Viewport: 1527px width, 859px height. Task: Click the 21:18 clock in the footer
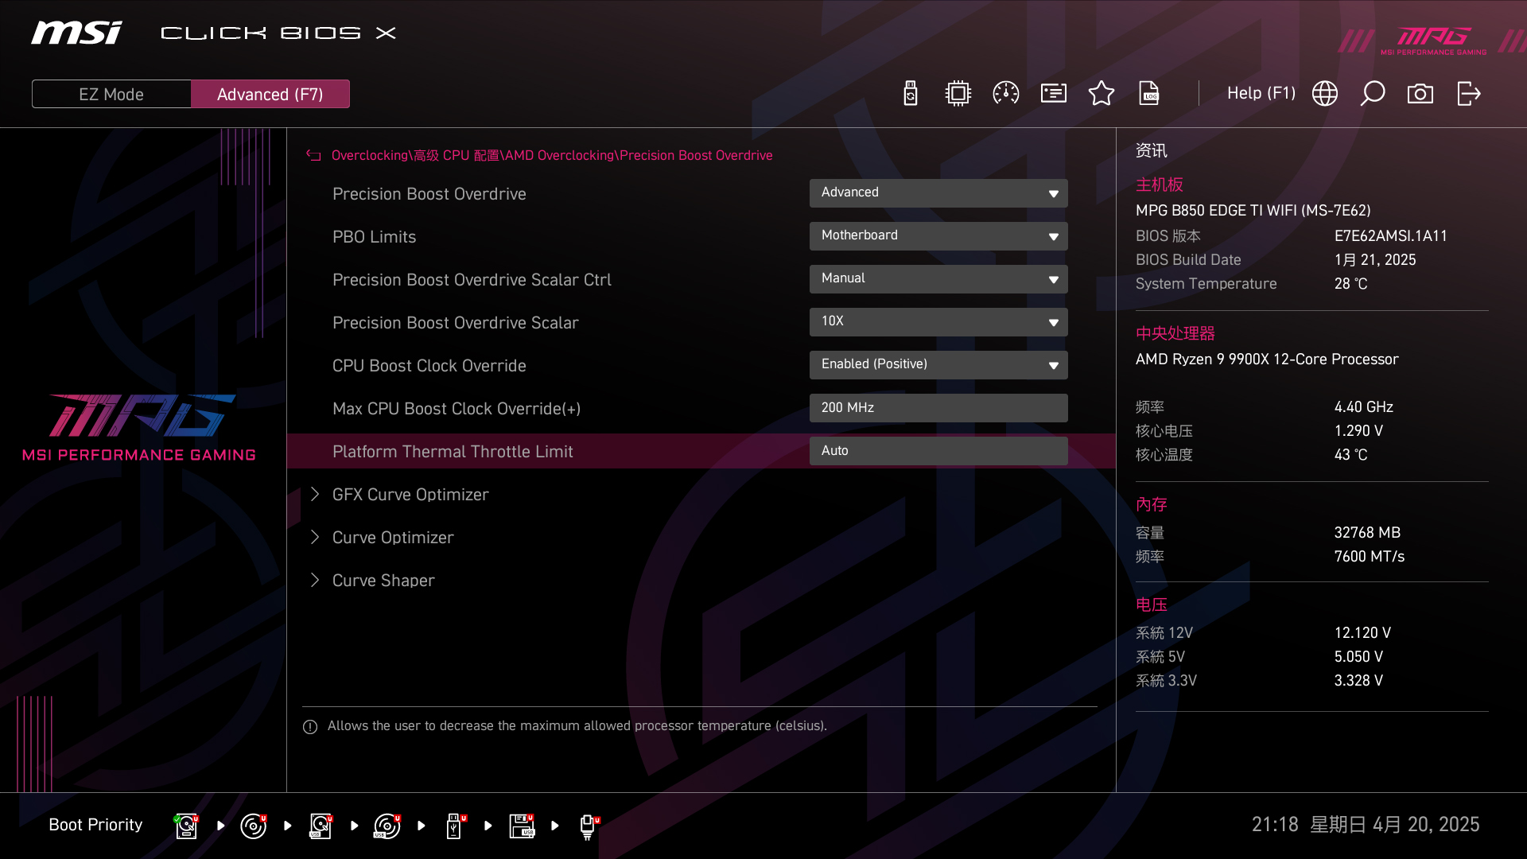point(1275,825)
